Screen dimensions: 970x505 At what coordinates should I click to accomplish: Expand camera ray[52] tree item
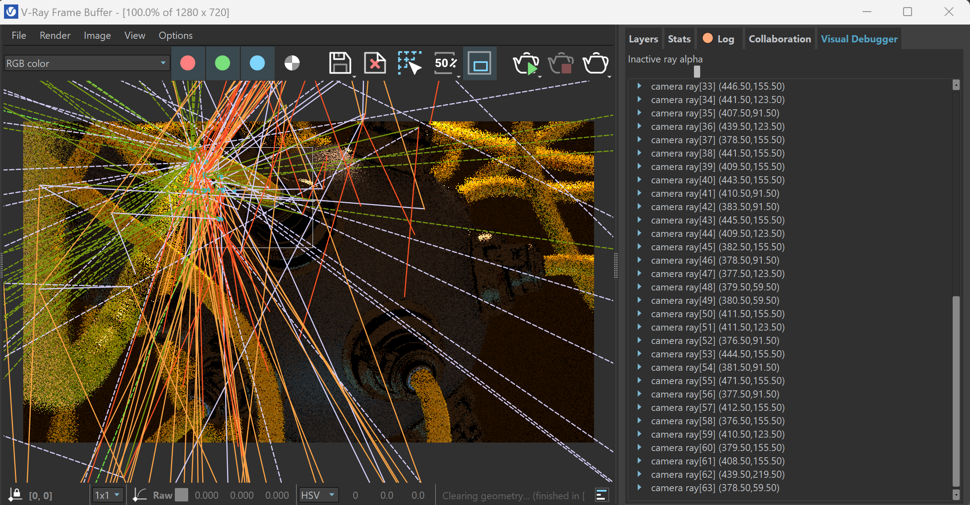[x=639, y=340]
